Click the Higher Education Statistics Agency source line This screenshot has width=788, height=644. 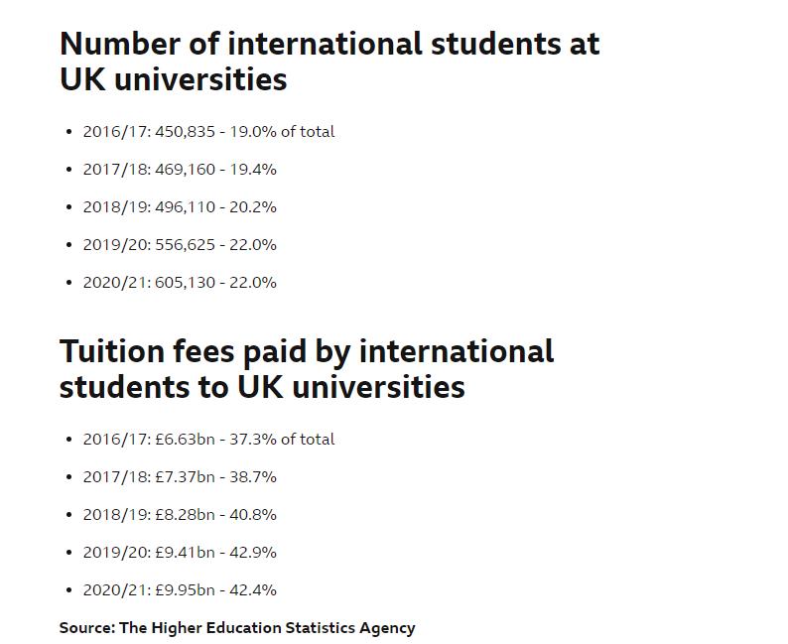click(237, 628)
